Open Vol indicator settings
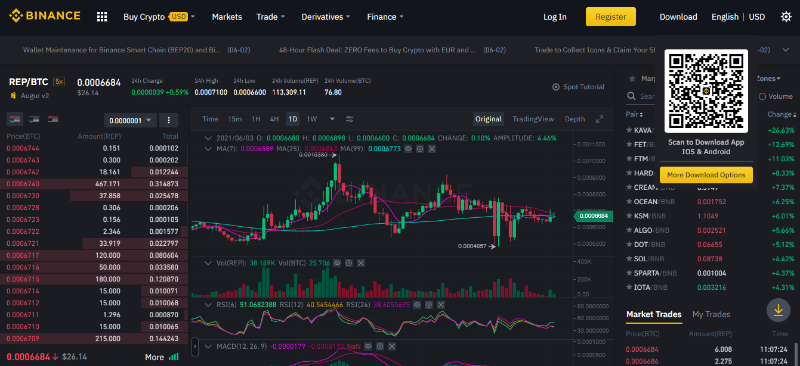 (349, 262)
